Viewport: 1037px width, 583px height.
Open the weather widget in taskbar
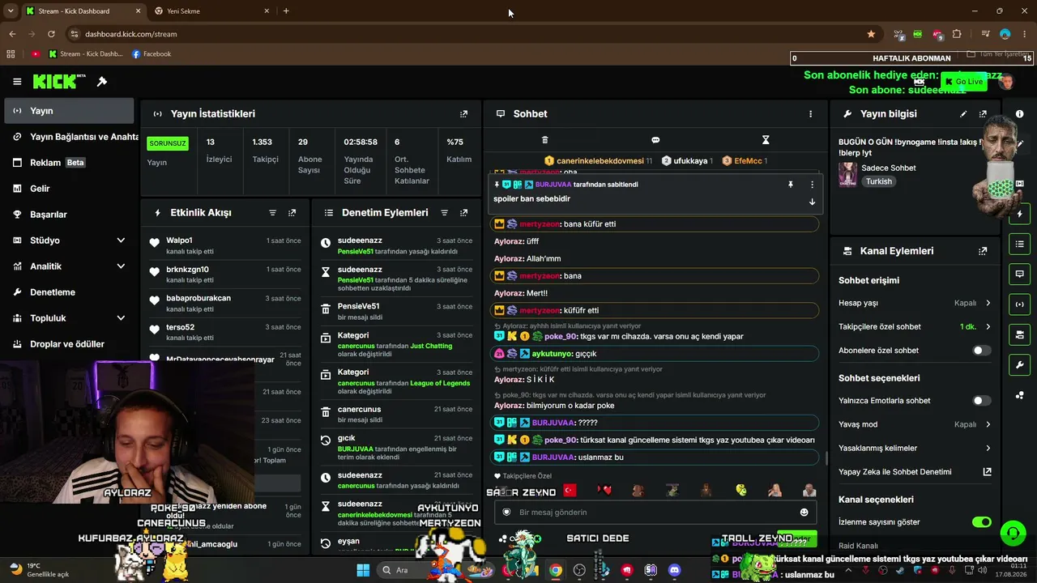pyautogui.click(x=41, y=570)
